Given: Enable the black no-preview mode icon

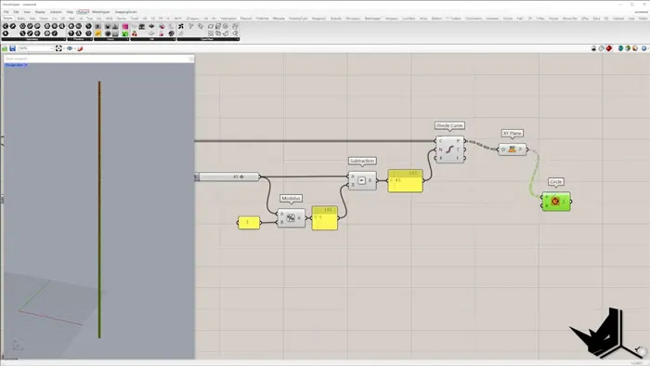Looking at the screenshot, I should click(x=593, y=48).
